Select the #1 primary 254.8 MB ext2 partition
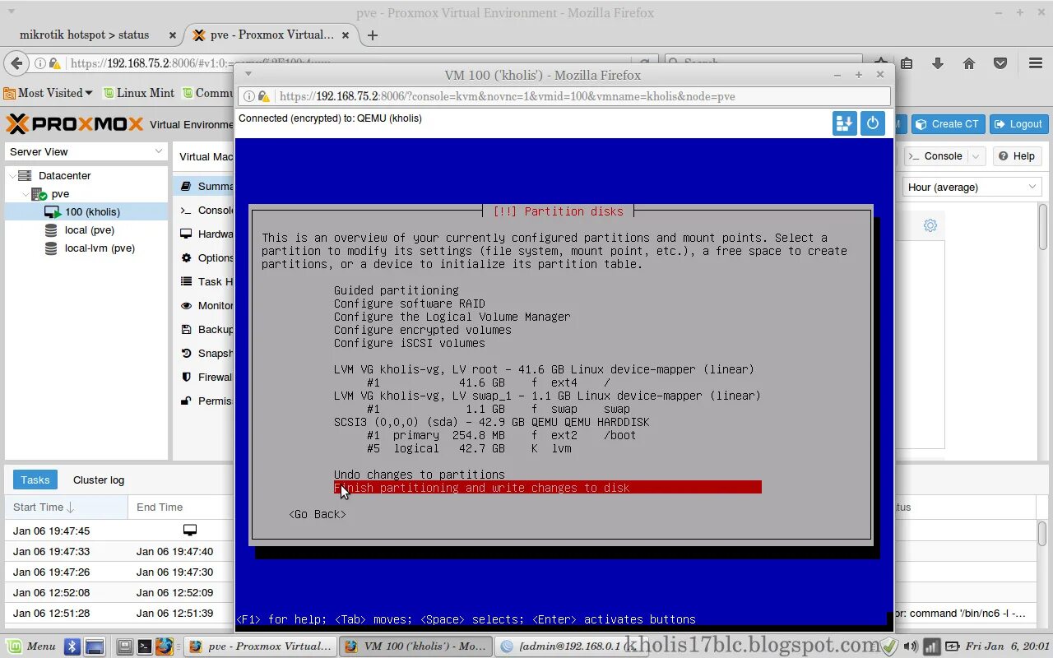 [x=502, y=435]
